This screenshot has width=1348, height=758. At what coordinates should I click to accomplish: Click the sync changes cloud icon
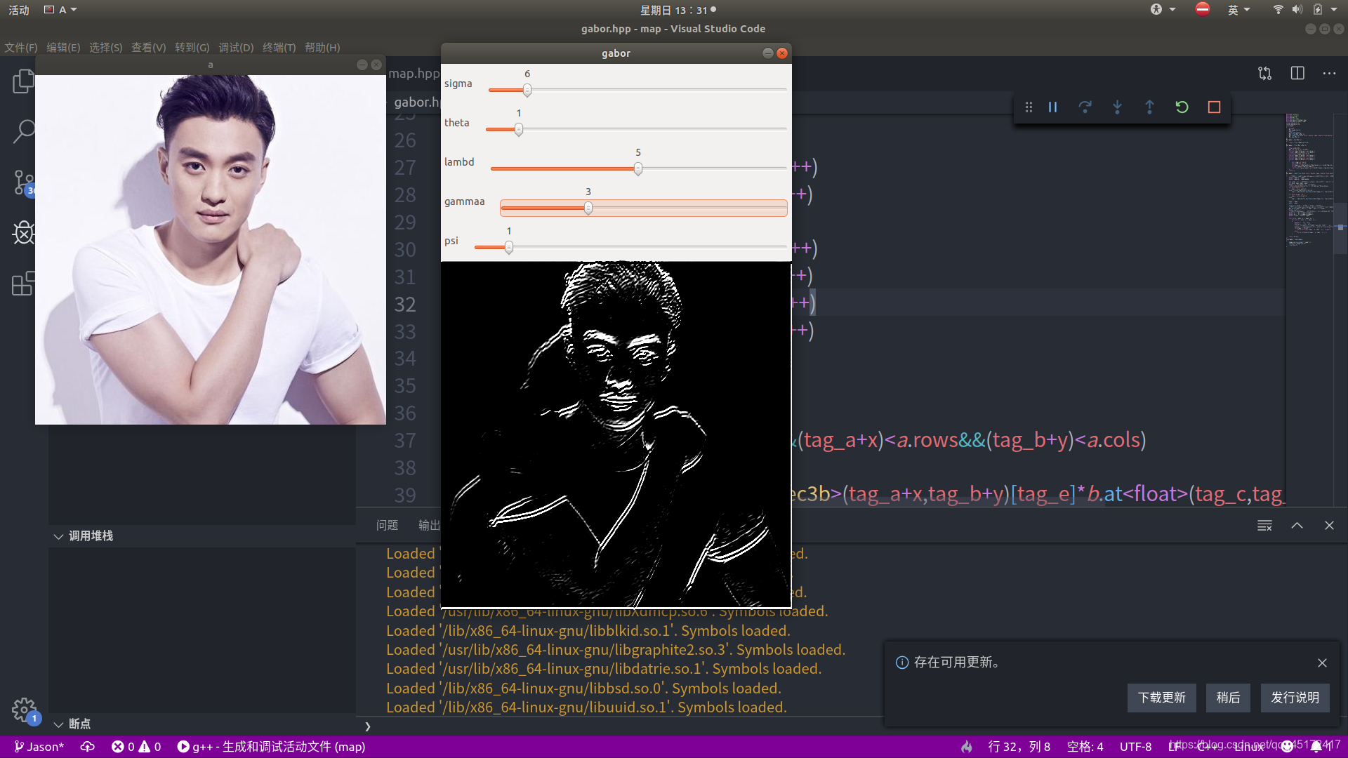(x=88, y=747)
